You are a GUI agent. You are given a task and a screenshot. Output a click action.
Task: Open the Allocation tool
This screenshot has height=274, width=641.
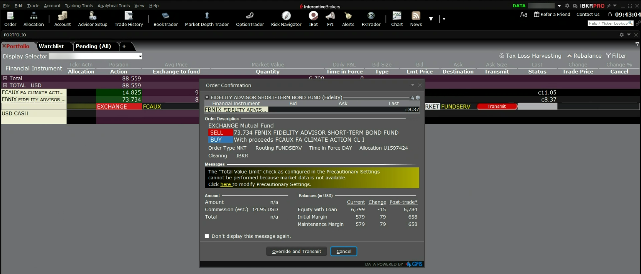coord(34,19)
